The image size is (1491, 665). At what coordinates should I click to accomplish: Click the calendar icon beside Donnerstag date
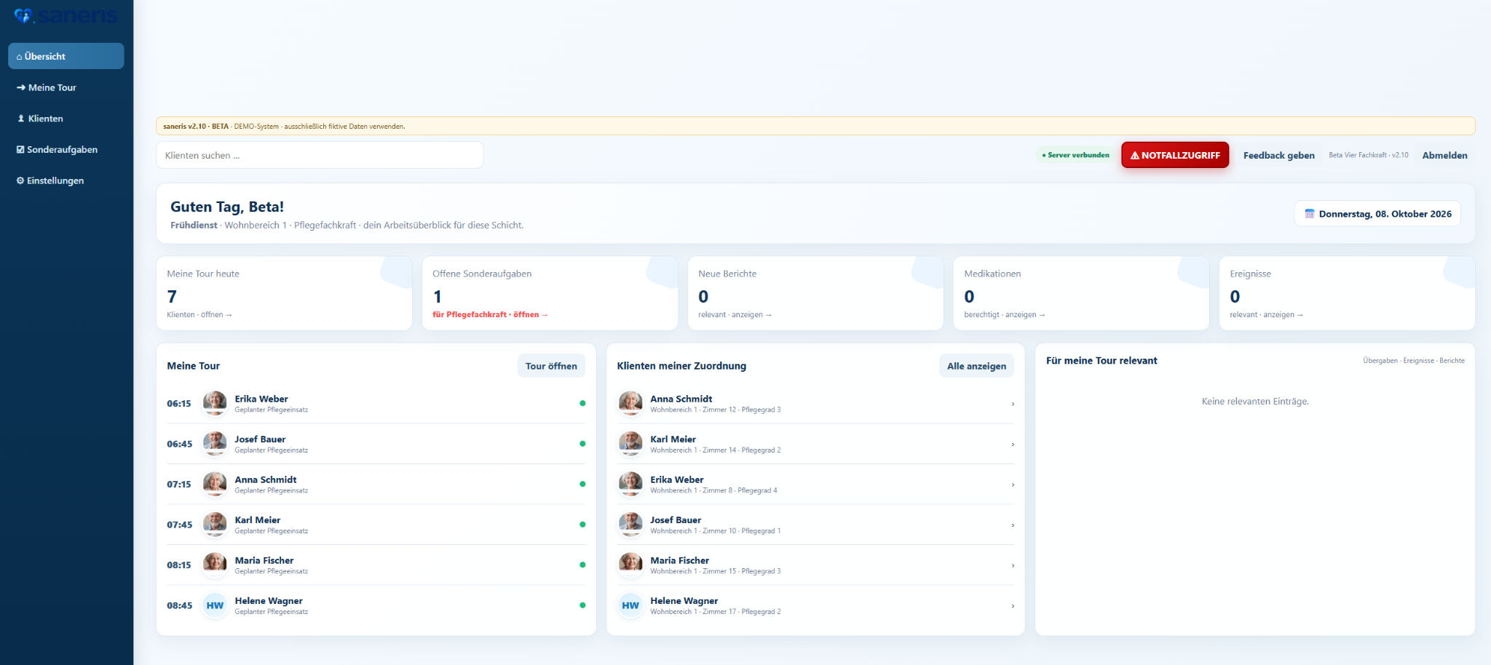tap(1310, 214)
